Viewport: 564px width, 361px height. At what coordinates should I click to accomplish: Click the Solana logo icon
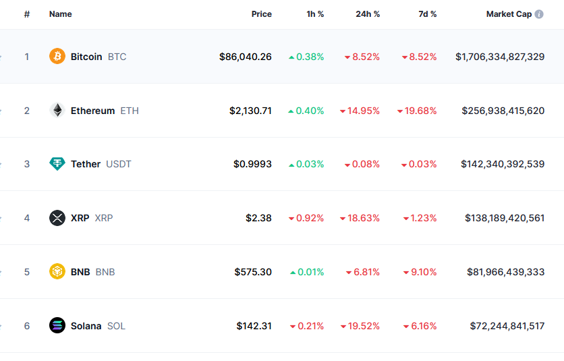click(57, 326)
